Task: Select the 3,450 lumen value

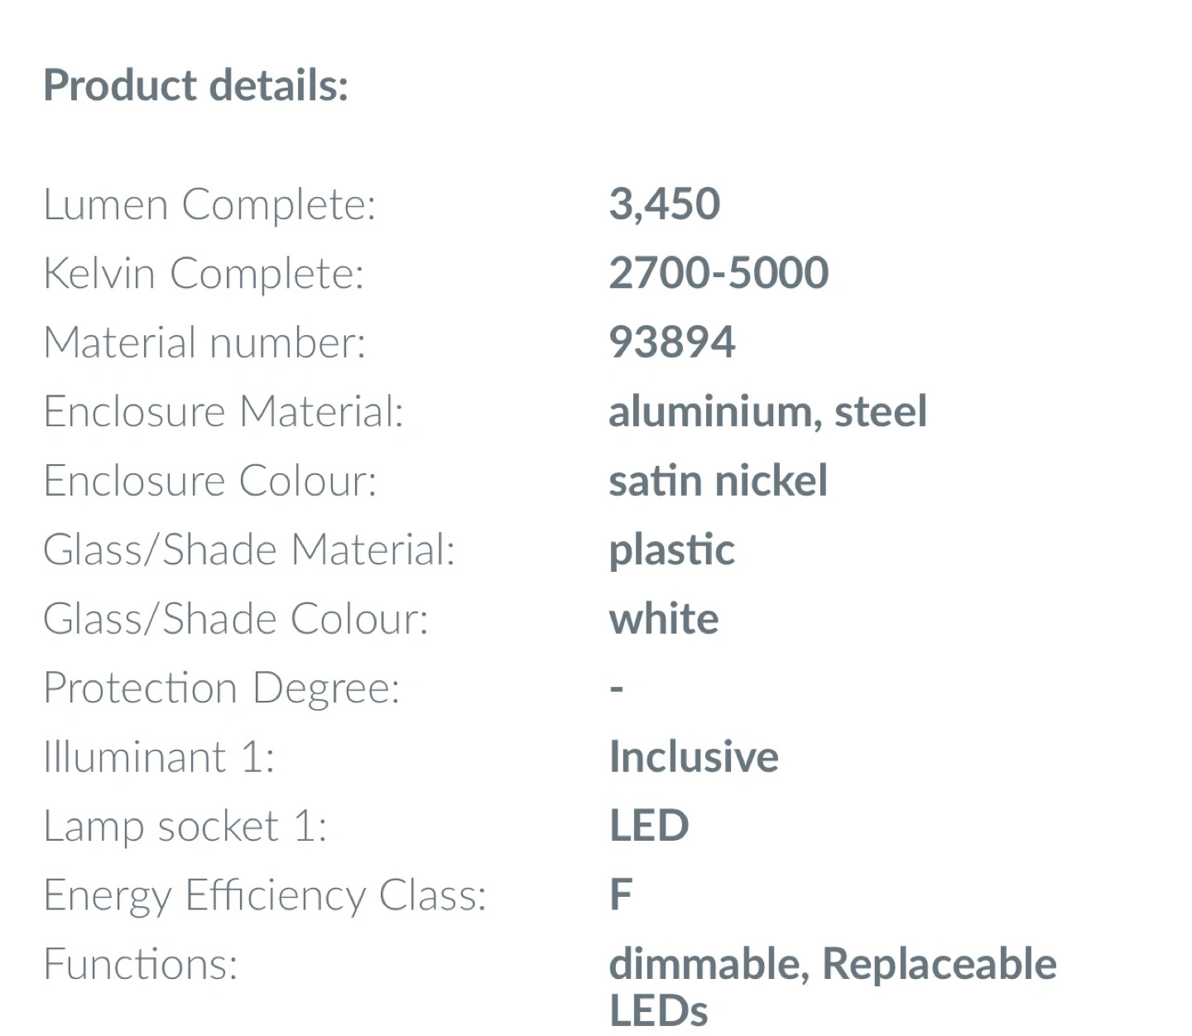Action: [x=664, y=204]
